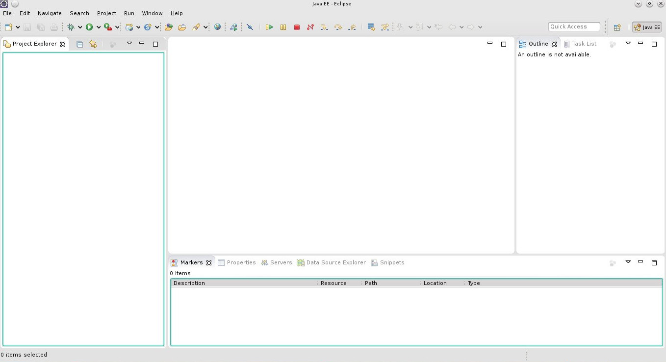
Task: Expand the New Servlet dropdown arrow
Action: [x=157, y=27]
